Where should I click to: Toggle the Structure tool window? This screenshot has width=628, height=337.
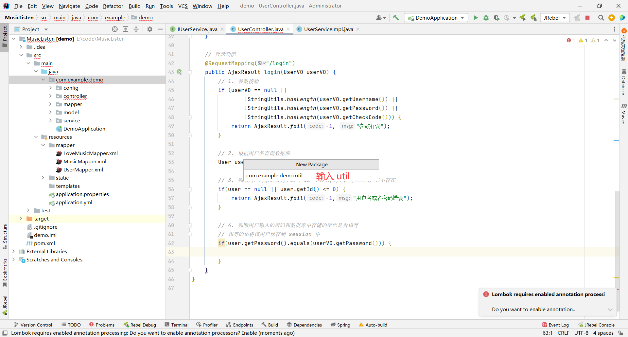tap(5, 236)
